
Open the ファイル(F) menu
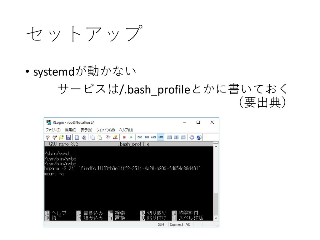53,130
